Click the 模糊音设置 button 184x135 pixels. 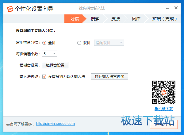pyautogui.click(x=55, y=65)
